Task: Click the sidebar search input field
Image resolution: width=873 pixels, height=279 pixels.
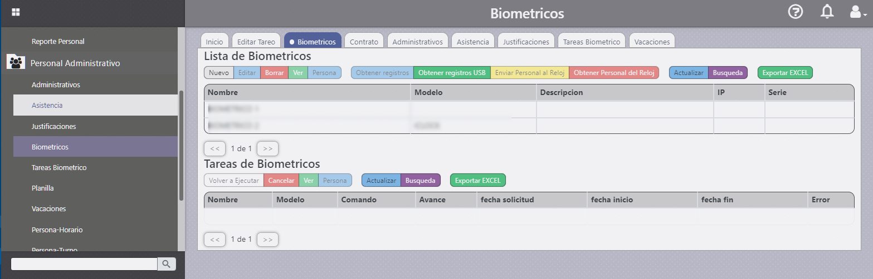Action: (84, 264)
